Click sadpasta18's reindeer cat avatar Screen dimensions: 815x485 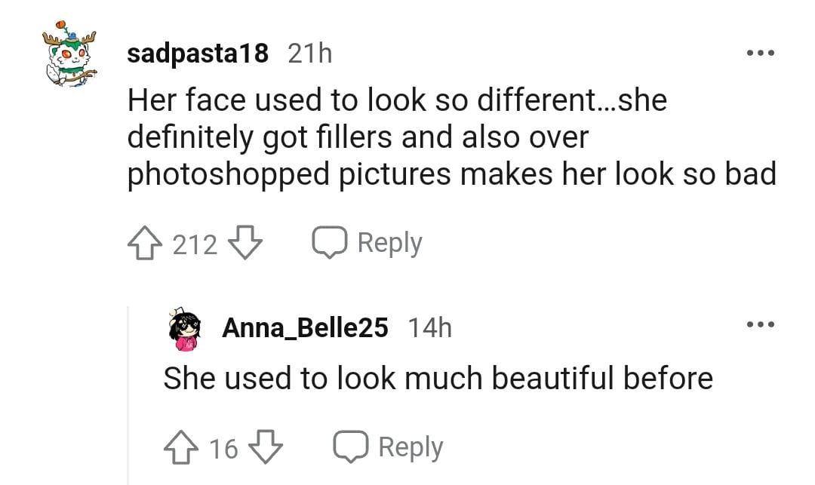[69, 57]
